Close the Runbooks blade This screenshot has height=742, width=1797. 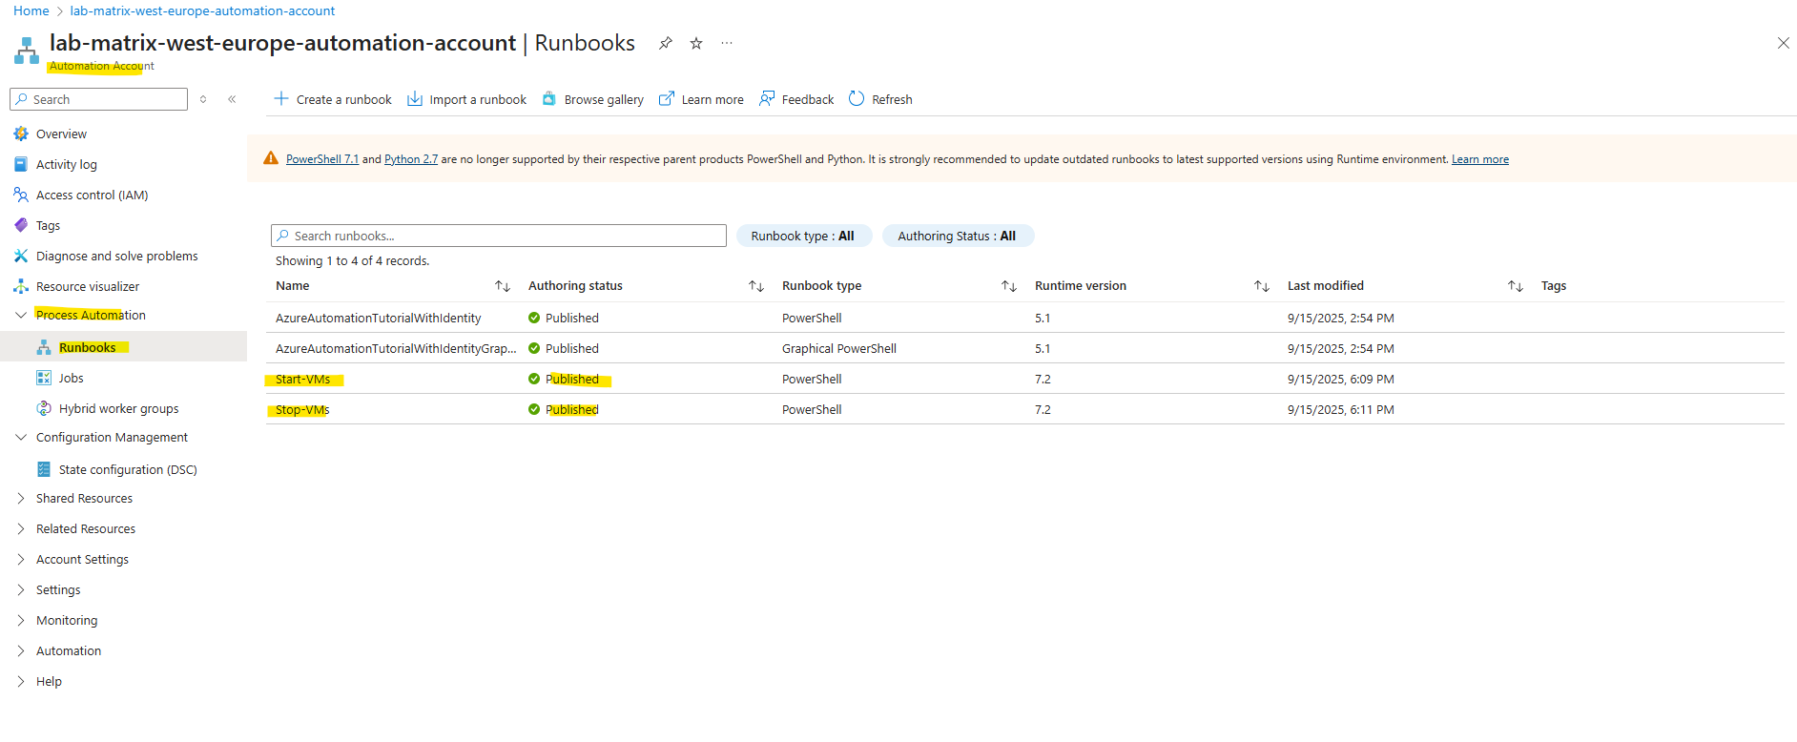click(x=1783, y=43)
